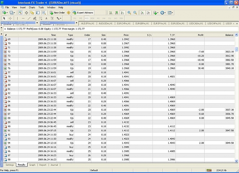Select the text label A tool
Screen dimensions: 239x173
(x=46, y=18)
